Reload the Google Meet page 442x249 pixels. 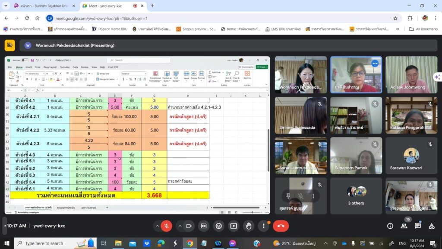(x=27, y=18)
